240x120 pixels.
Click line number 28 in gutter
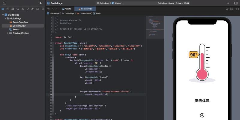(51, 94)
